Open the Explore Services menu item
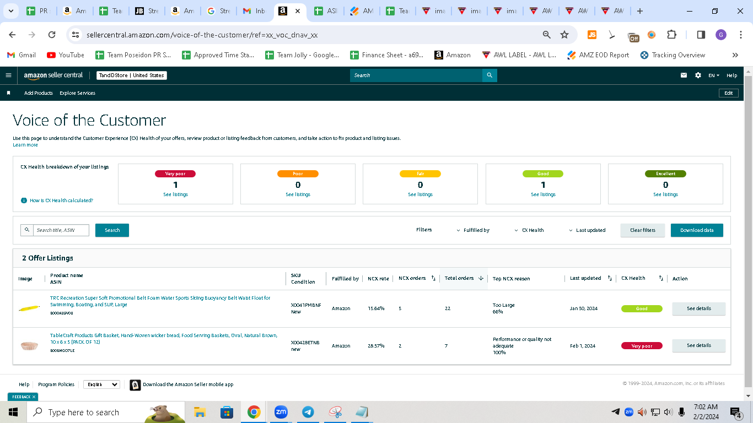Viewport: 753px width, 423px height. 78,93
